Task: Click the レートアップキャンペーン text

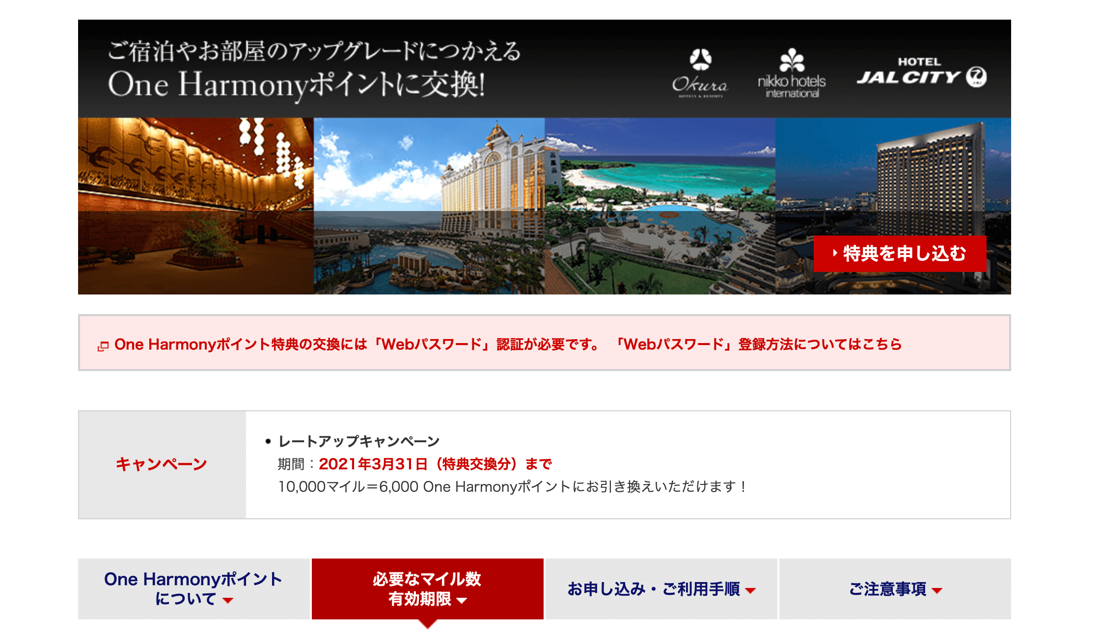Action: point(359,441)
